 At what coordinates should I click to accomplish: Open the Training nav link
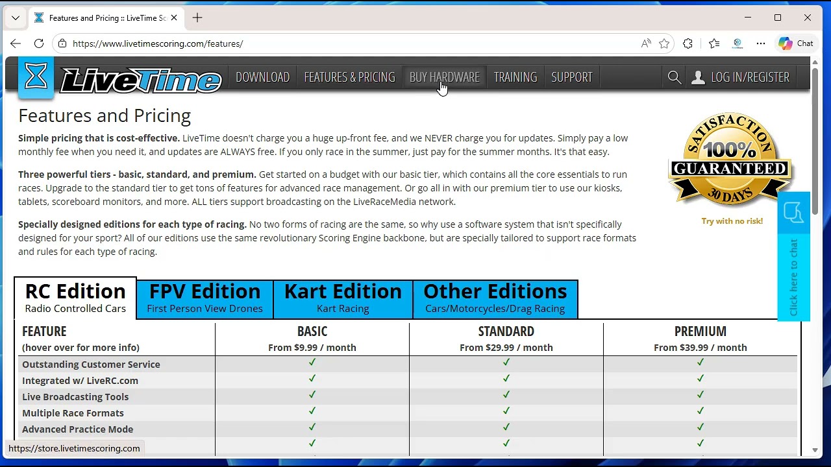tap(515, 77)
